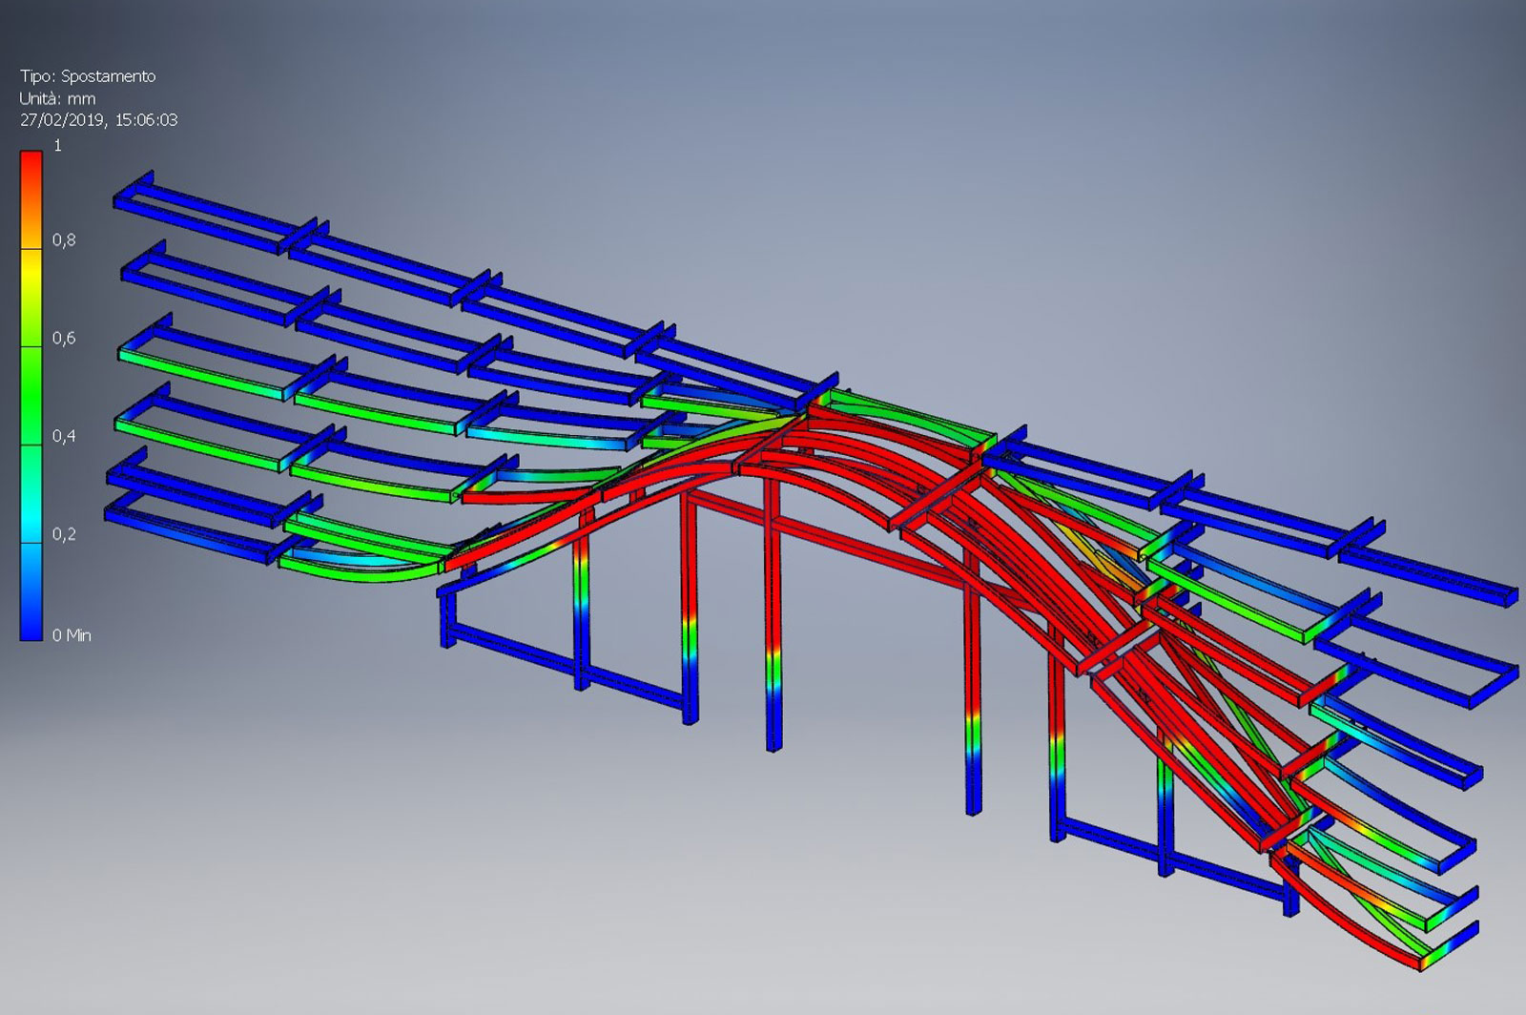This screenshot has width=1526, height=1015.
Task: Click the 'Tipo: Spostamento' result label
Action: (x=88, y=76)
